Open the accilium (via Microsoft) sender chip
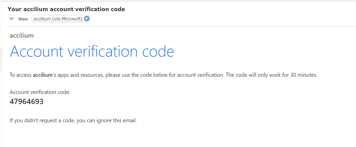Image resolution: width=356 pixels, height=147 pixels. [x=61, y=18]
